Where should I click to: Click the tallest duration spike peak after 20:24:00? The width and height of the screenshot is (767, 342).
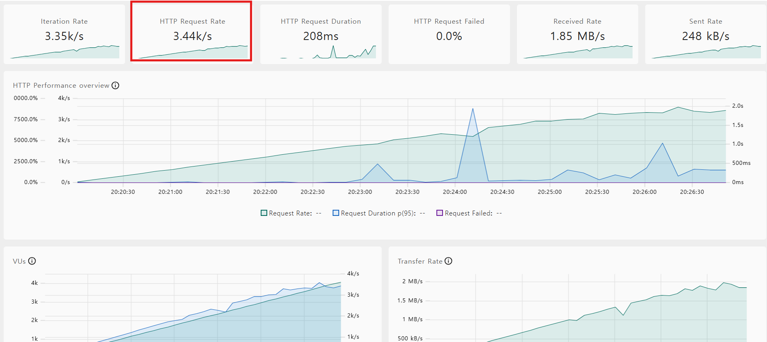tap(473, 109)
